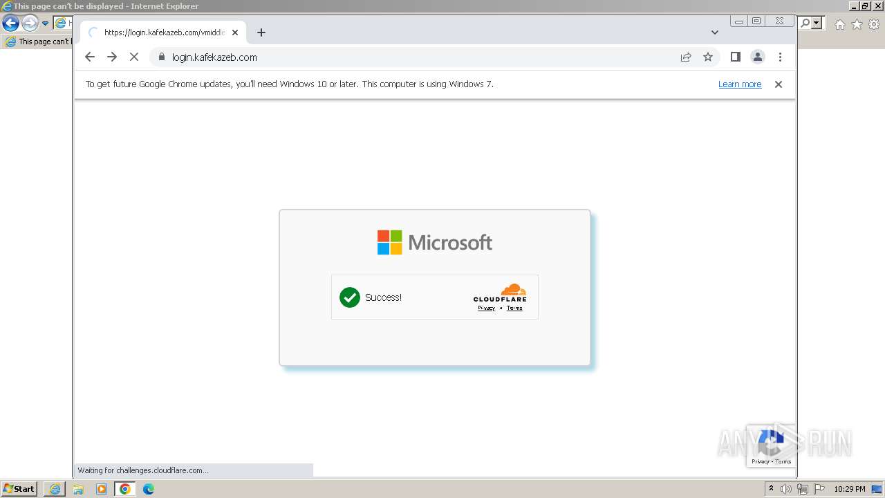
Task: Click the Microsoft logo
Action: [435, 243]
